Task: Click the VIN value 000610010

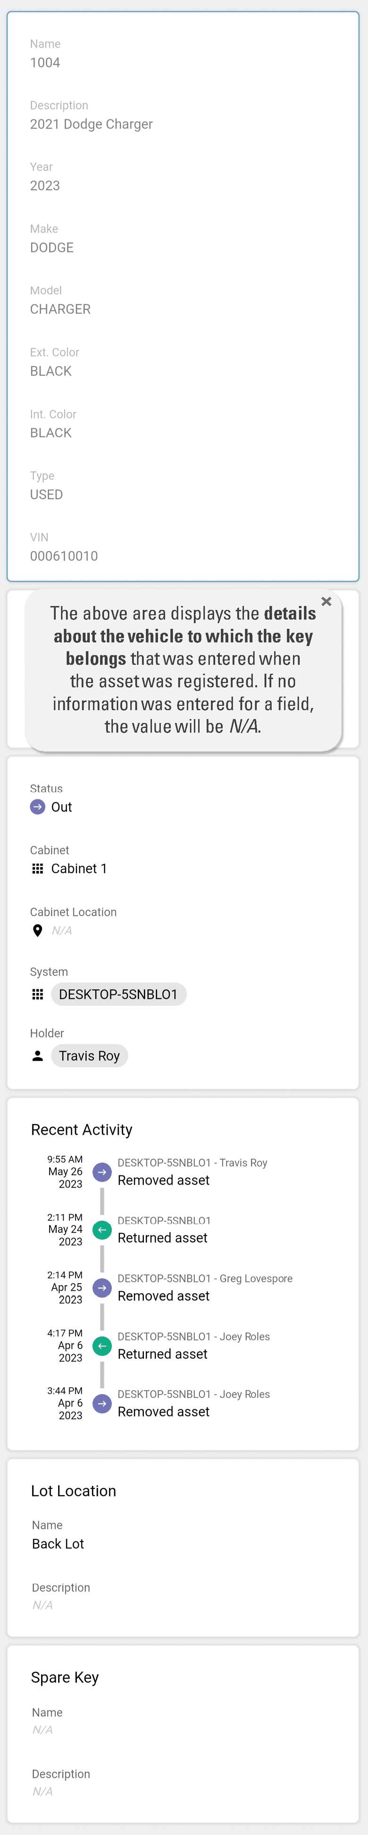Action: [63, 556]
